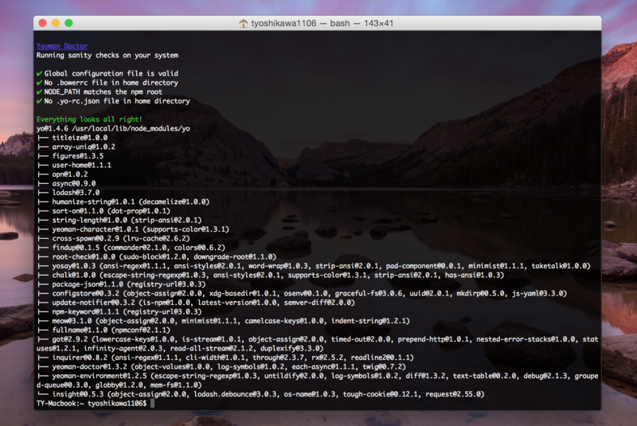Click 'taketalk@1.0.0' at end of yosay line
Viewport: 637px width, 426px height.
559,266
